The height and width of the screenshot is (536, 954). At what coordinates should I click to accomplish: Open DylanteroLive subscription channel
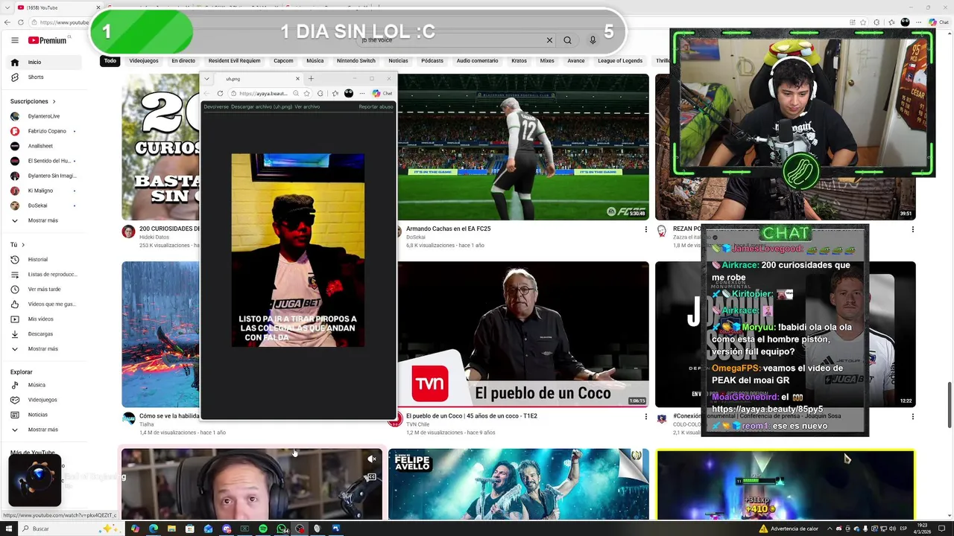(x=43, y=116)
